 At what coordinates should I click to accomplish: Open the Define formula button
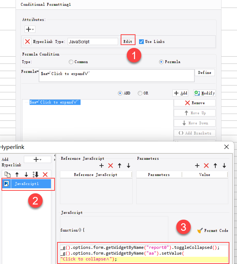point(204,72)
